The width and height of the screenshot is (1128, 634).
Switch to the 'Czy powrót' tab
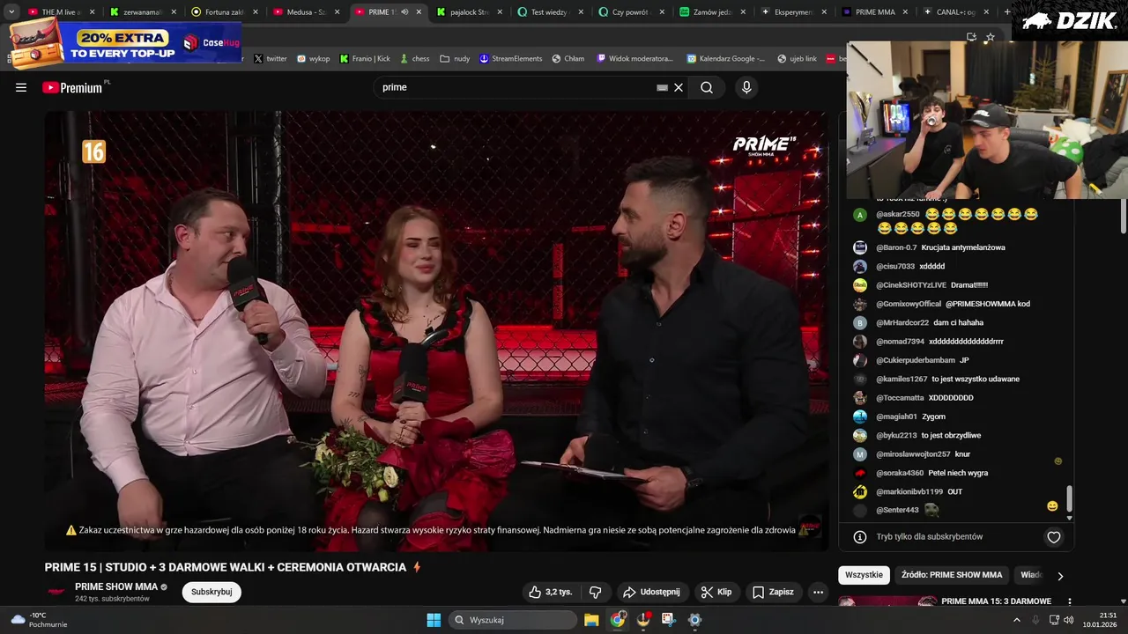tap(629, 12)
